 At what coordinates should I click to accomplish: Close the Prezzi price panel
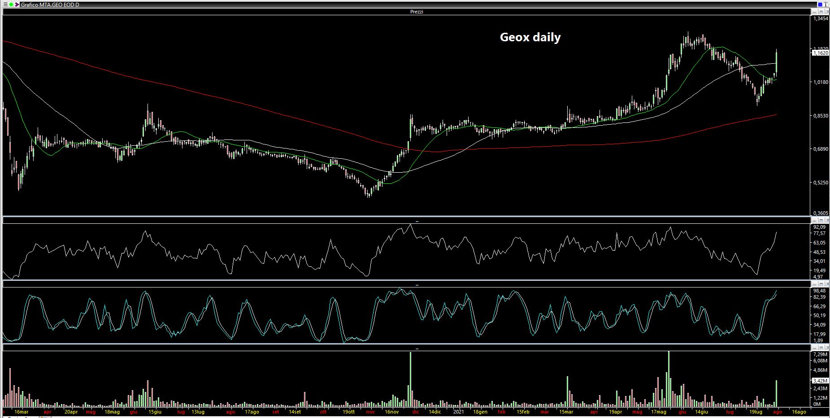tap(827, 12)
